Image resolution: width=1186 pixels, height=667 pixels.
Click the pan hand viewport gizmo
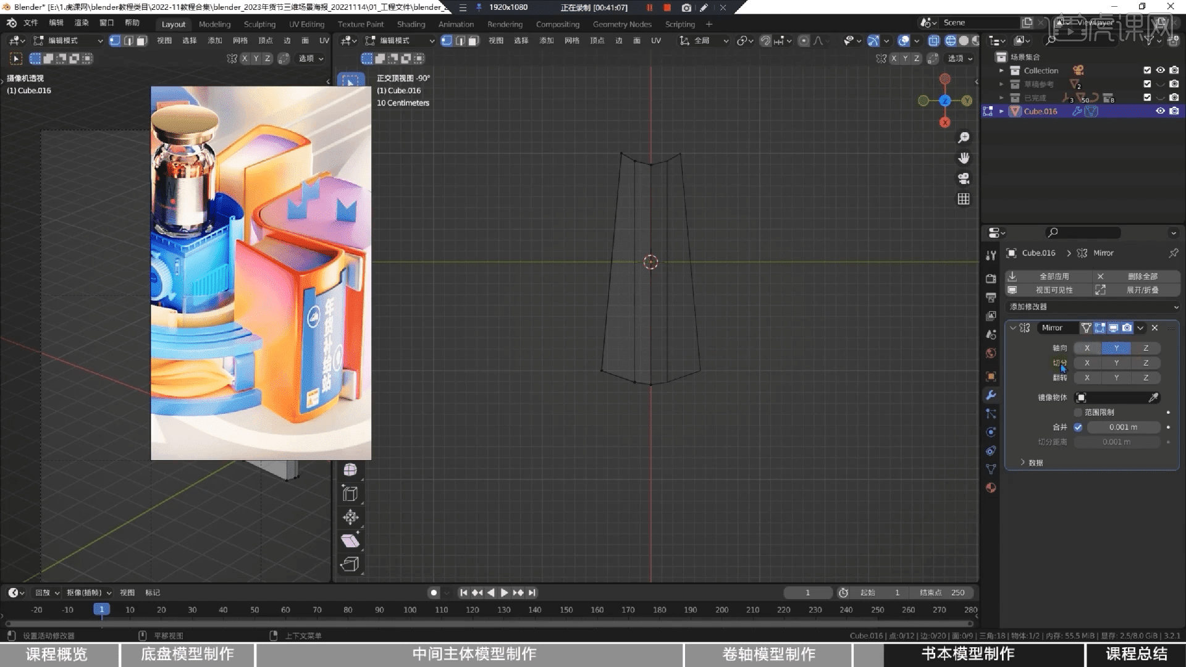coord(963,158)
